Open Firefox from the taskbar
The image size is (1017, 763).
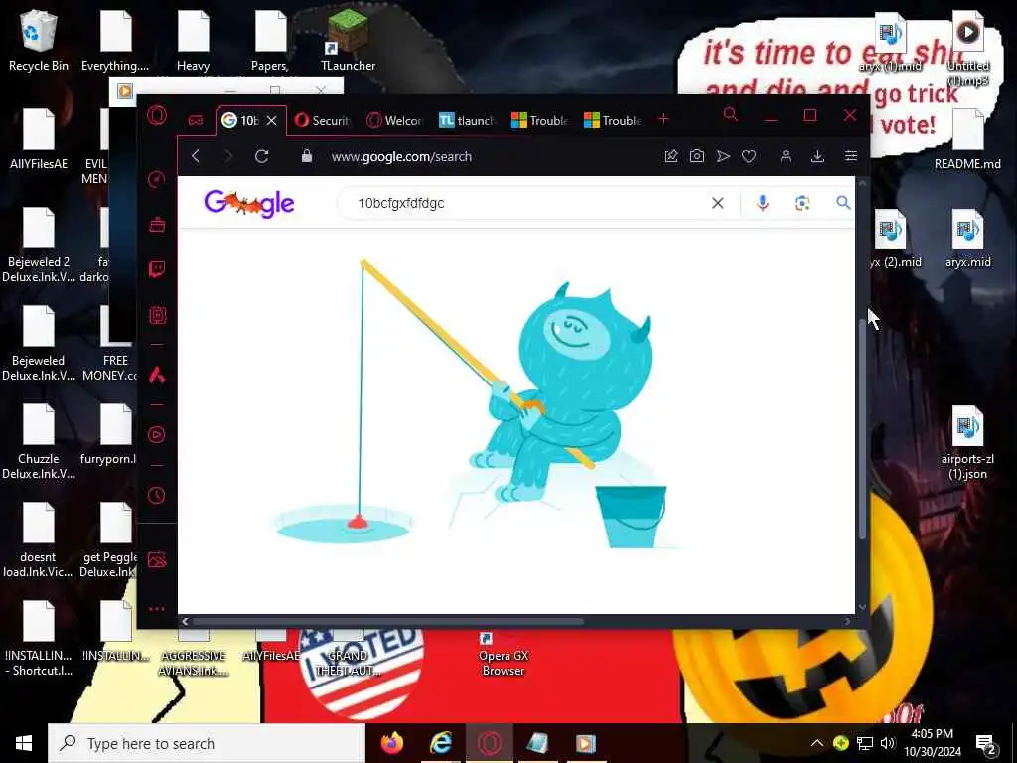pyautogui.click(x=391, y=743)
